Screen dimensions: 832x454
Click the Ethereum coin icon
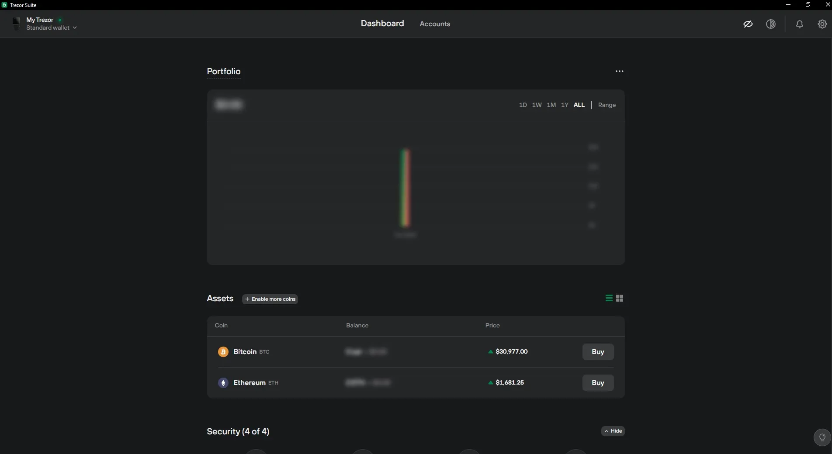point(223,383)
